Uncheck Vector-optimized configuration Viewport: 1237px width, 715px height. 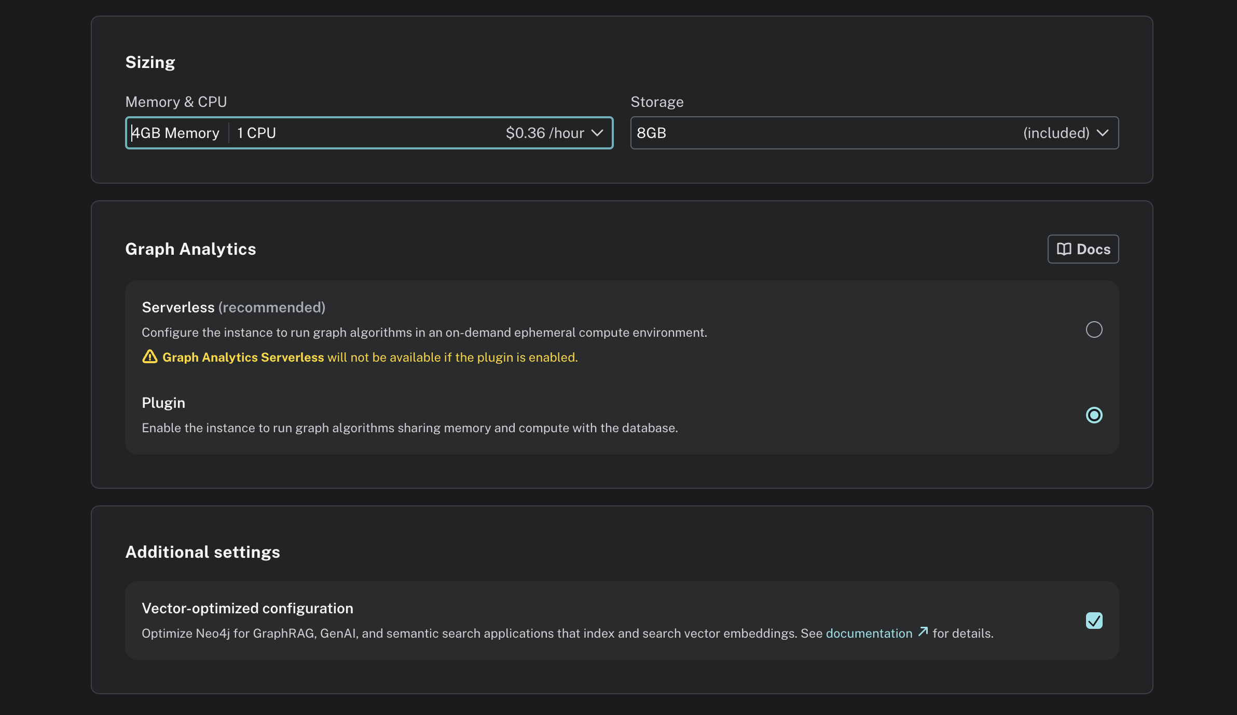coord(1094,621)
